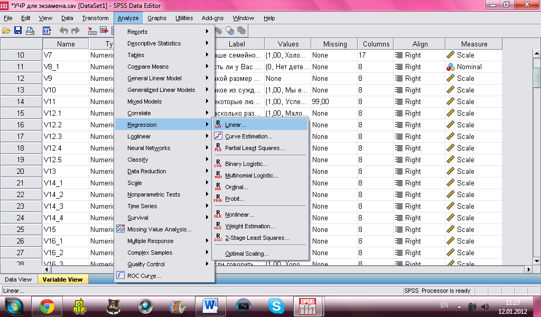Click the Go to Case toolbar icon

[92, 31]
